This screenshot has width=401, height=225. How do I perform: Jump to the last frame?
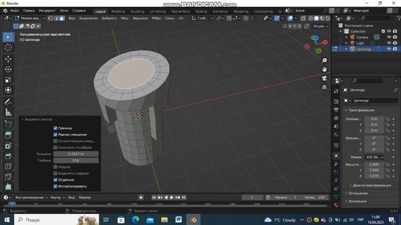point(184,197)
